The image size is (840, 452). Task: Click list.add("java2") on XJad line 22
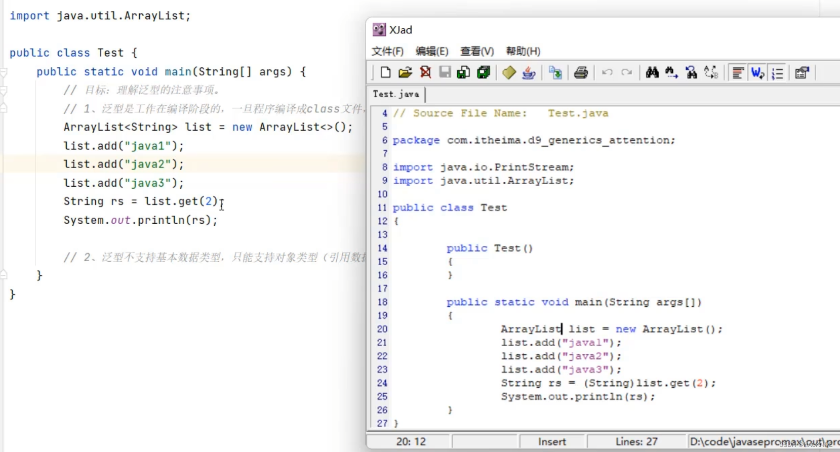pos(561,356)
